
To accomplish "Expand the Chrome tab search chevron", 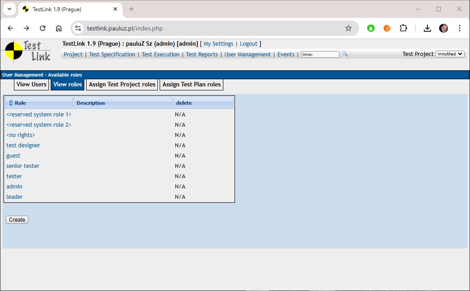I will click(x=9, y=9).
